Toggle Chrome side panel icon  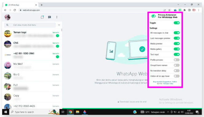[x=189, y=10]
